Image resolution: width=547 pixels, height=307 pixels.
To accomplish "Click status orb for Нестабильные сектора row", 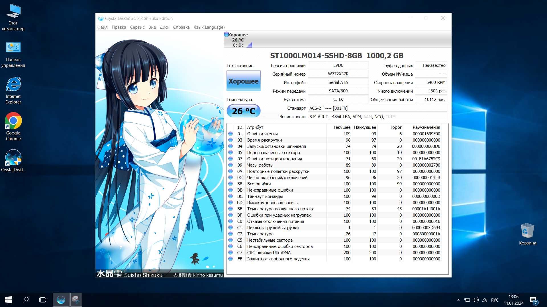I will (230, 240).
